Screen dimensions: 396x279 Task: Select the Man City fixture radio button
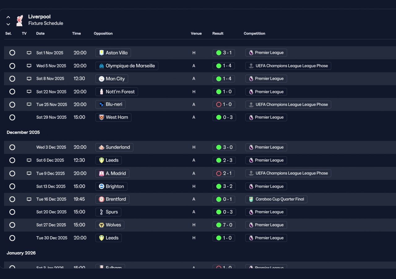pos(12,79)
